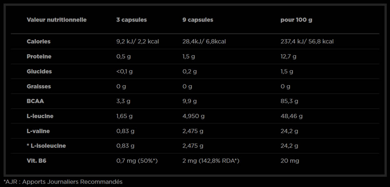Click the 'Valeur nutritionnelle' column header
Screen dimensions: 390x187
click(x=57, y=20)
